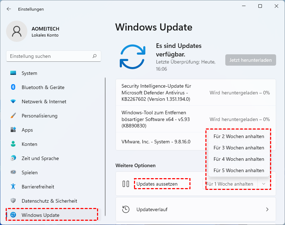Go to Personalisierung settings
Screen dimensions: 285x225
pyautogui.click(x=54, y=116)
